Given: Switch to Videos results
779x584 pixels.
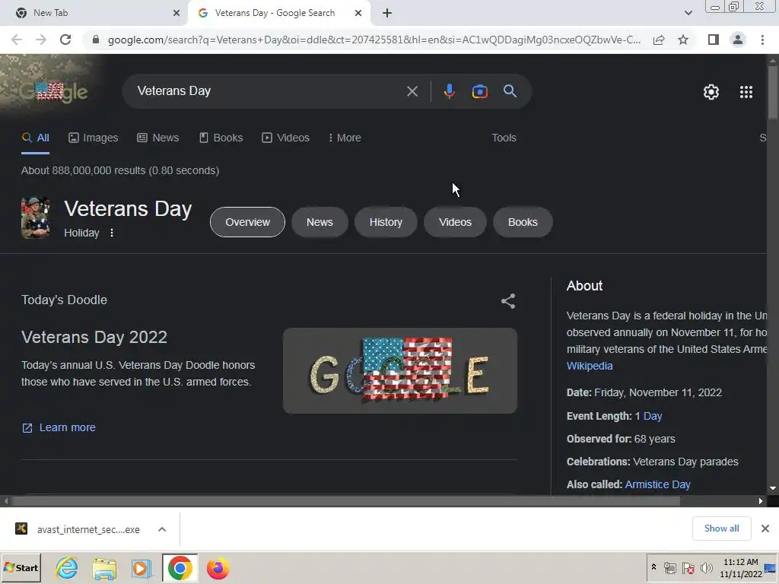Looking at the screenshot, I should 286,138.
